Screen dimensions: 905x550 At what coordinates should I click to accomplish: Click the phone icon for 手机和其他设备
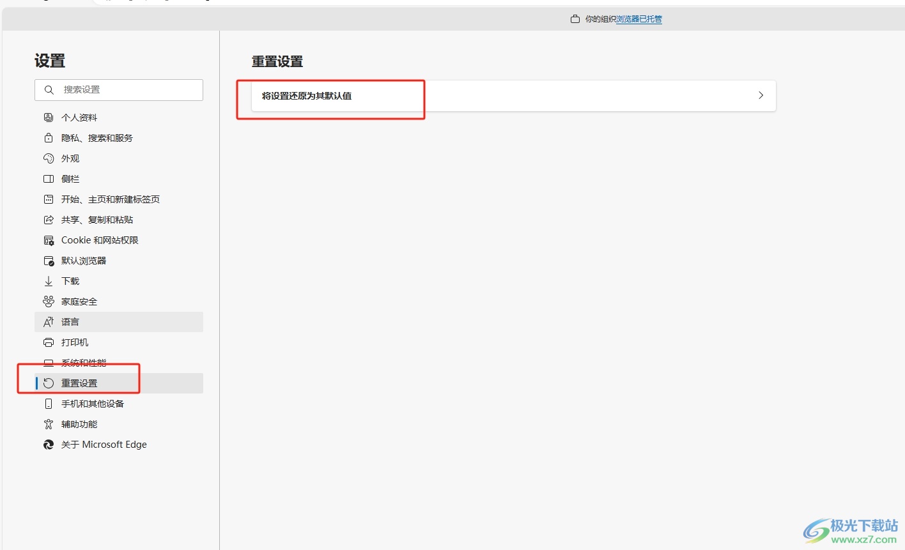(x=49, y=404)
